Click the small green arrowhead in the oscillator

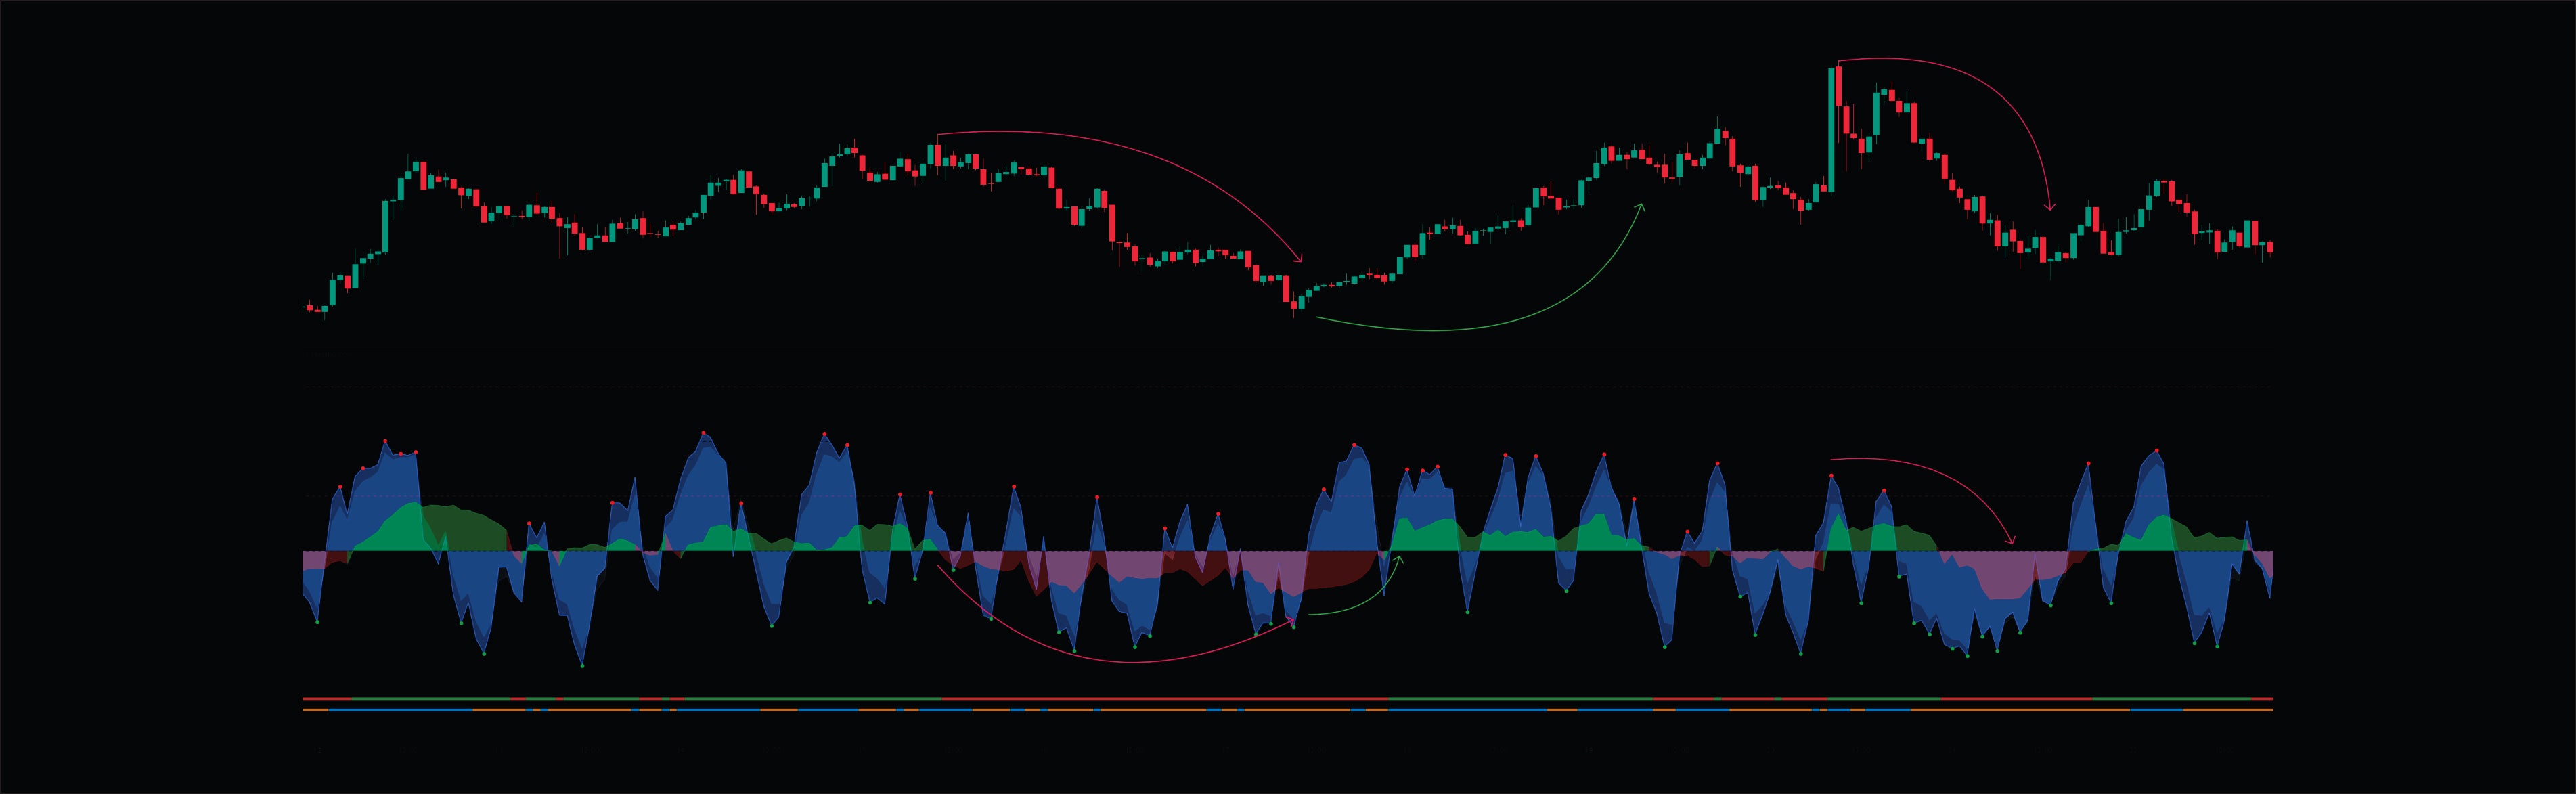(x=1399, y=559)
